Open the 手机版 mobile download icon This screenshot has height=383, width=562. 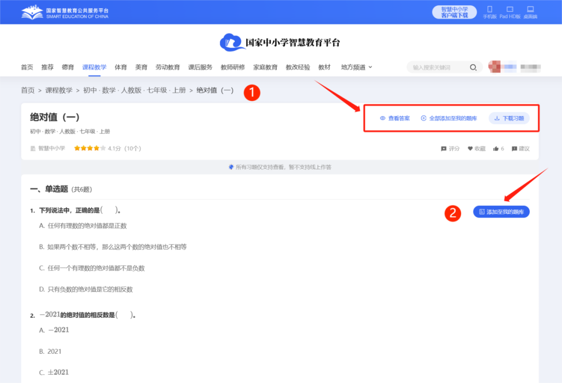pyautogui.click(x=489, y=9)
